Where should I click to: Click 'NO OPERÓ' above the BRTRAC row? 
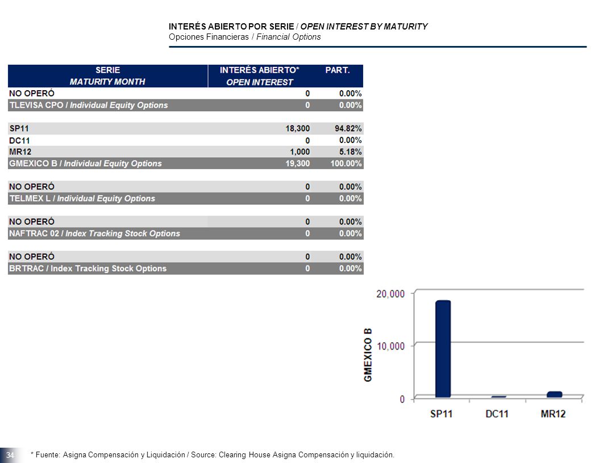32,256
